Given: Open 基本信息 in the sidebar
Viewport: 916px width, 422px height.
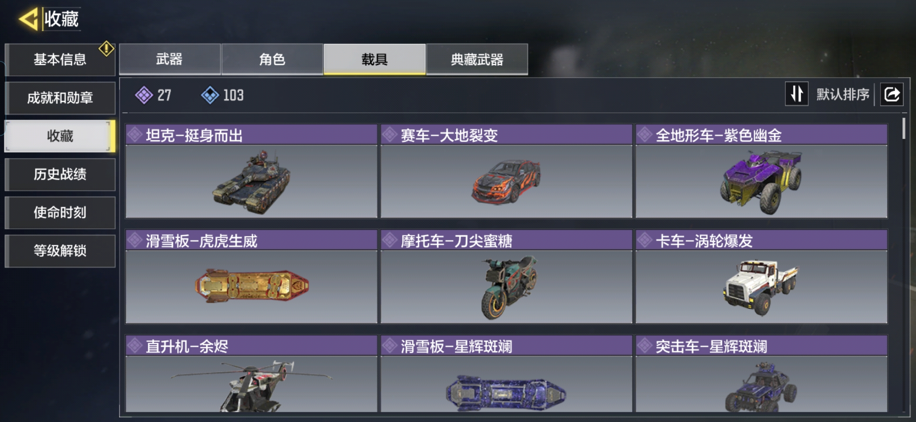Looking at the screenshot, I should tap(60, 59).
